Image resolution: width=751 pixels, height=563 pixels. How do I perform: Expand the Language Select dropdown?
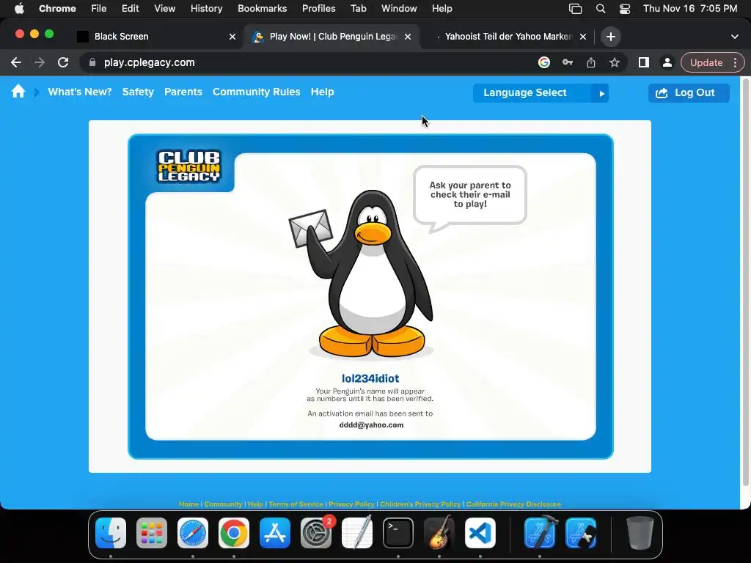(x=541, y=93)
